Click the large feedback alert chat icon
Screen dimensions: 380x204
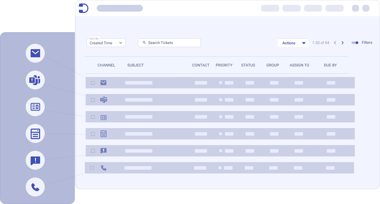coord(35,160)
